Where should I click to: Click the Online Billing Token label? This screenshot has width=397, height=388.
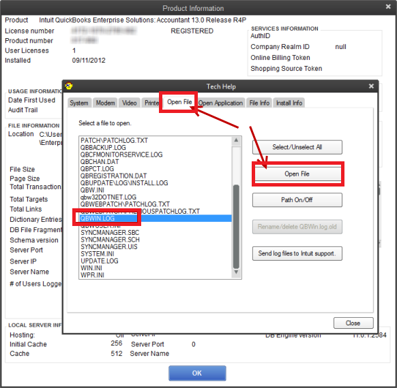tap(280, 58)
